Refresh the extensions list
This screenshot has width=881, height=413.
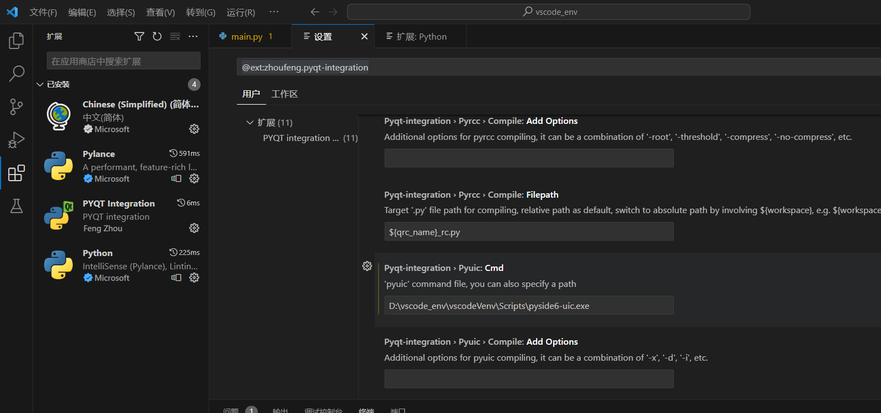(157, 36)
